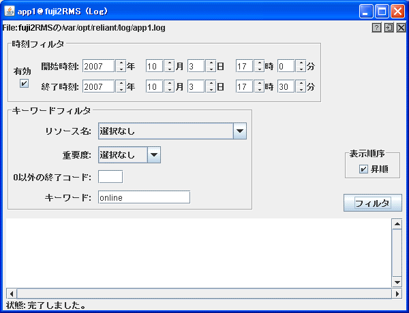Click the status text 完了しました
Viewport: 409px width, 313px height.
click(x=57, y=306)
